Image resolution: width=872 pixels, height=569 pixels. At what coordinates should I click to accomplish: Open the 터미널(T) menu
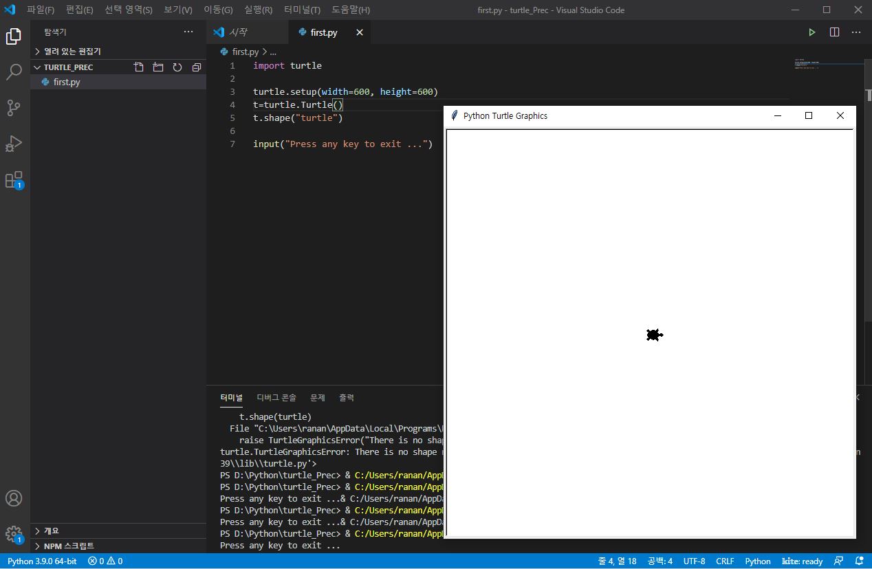(302, 10)
